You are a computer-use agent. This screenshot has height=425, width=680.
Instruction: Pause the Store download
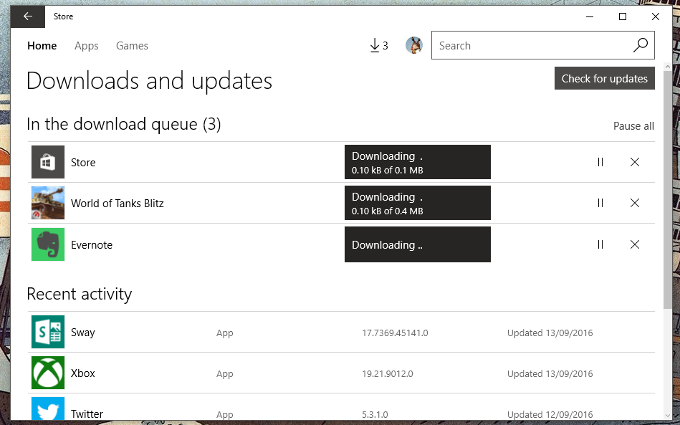[x=600, y=162]
